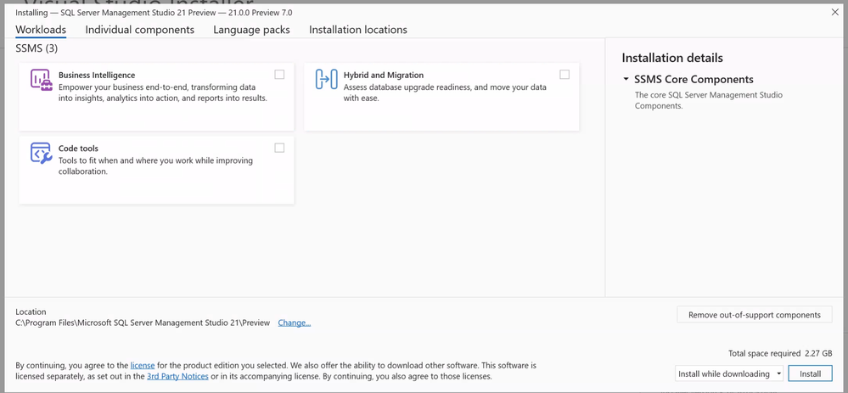Select the Installation locations tab
This screenshot has width=848, height=393.
pyautogui.click(x=358, y=30)
